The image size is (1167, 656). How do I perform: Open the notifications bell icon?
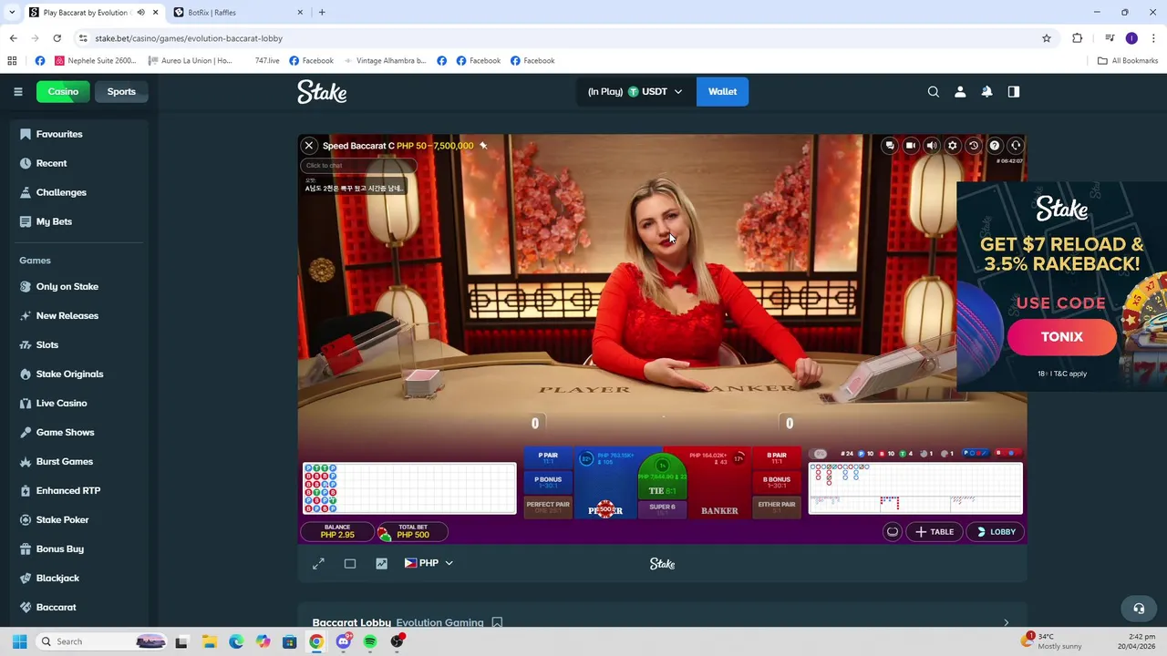986,91
